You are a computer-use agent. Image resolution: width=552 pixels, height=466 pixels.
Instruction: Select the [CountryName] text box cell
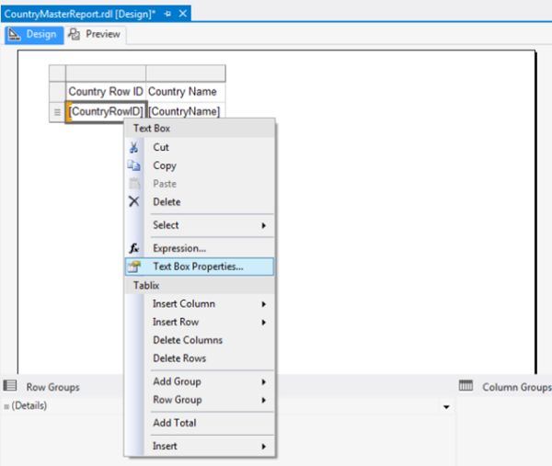(x=185, y=112)
